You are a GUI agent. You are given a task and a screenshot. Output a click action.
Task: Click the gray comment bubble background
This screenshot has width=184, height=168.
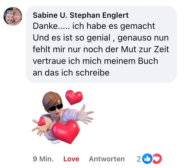click(101, 44)
